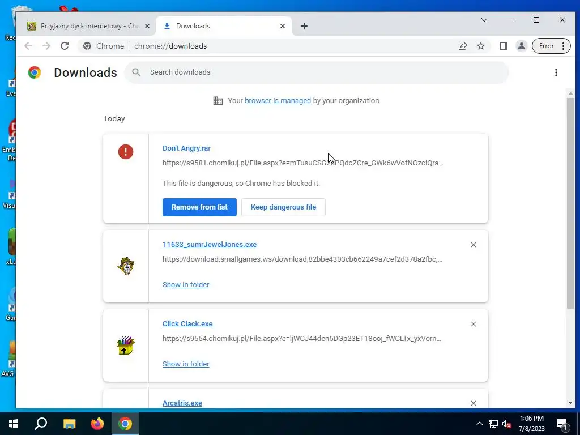
Task: Open the profile avatar menu
Action: click(521, 46)
